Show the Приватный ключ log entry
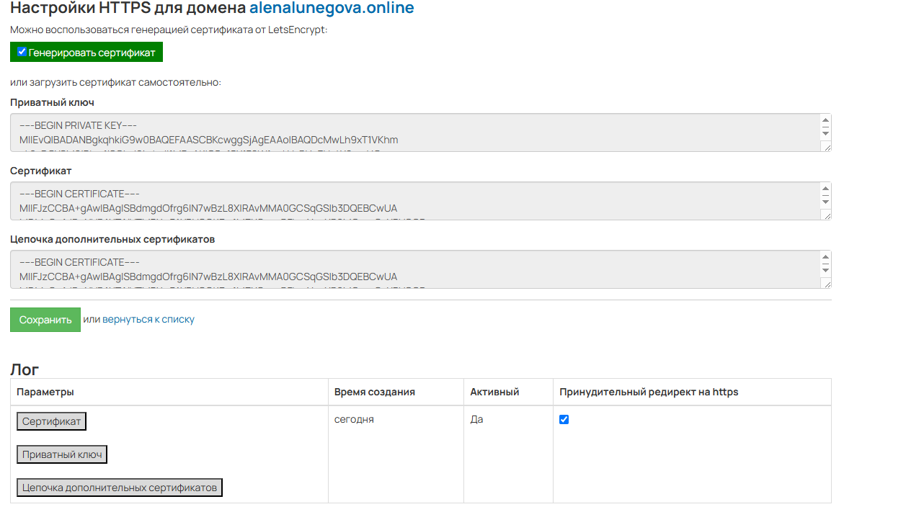This screenshot has height=530, width=906. click(62, 454)
